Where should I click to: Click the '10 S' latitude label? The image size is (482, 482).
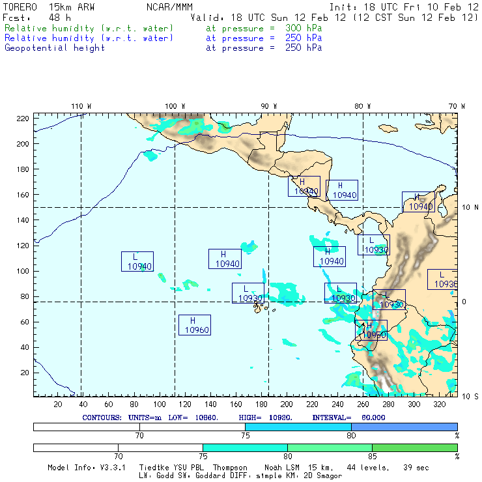pyautogui.click(x=470, y=397)
